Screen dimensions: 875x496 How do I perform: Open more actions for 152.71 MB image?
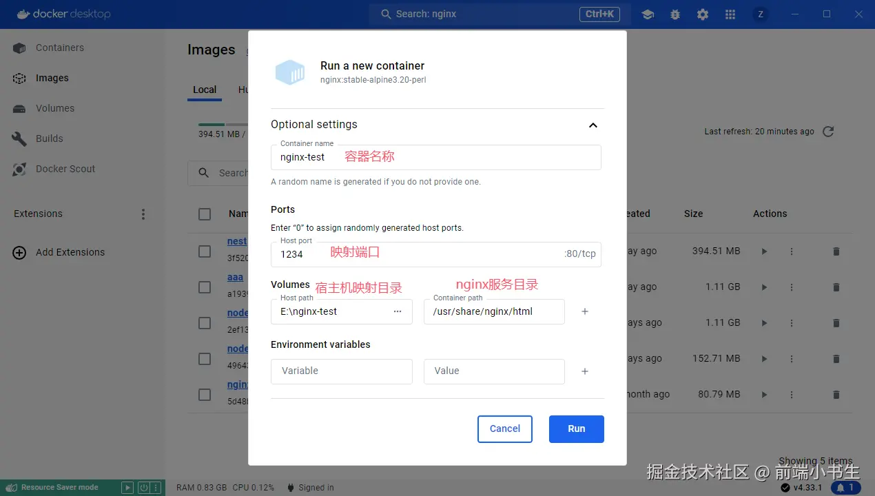click(792, 359)
